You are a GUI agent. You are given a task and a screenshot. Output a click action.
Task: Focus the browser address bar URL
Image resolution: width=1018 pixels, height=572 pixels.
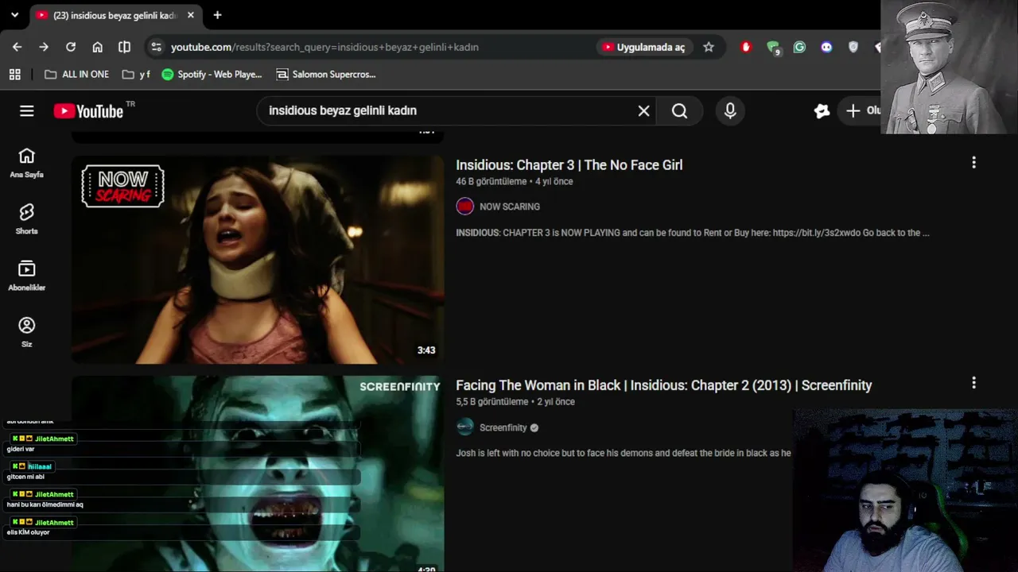pos(324,47)
